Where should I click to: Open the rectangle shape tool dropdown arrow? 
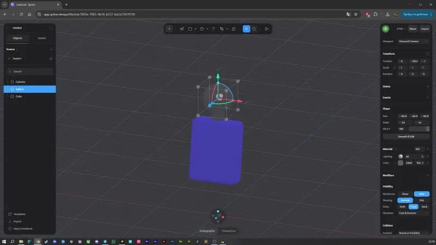coord(196,29)
